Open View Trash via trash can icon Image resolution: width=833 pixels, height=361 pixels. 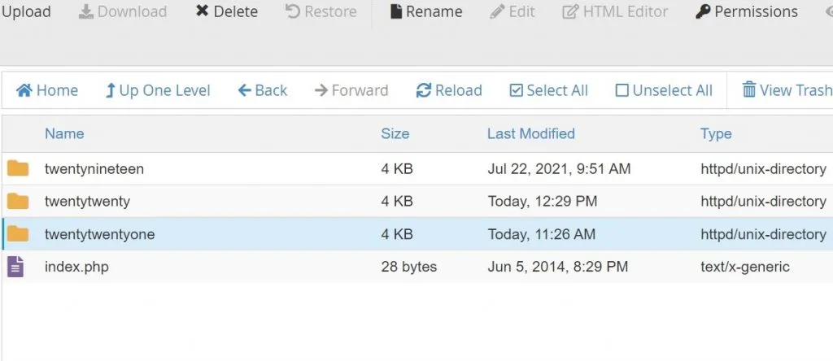(x=748, y=89)
